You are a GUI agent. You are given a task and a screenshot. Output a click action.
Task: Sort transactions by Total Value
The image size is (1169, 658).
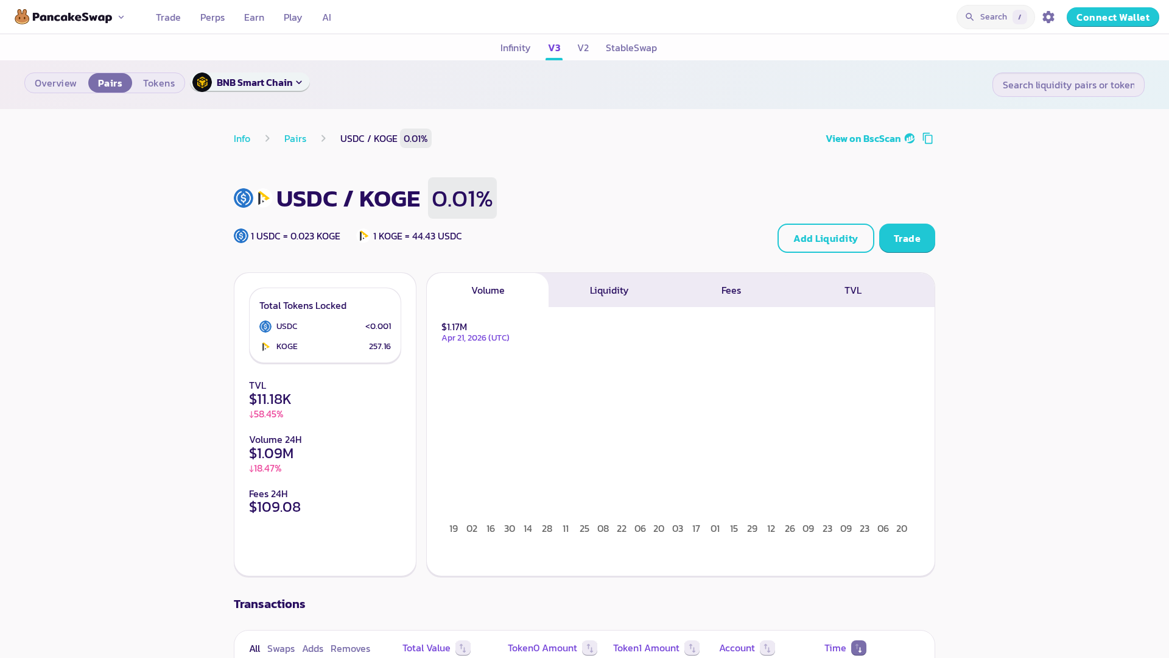click(x=463, y=648)
